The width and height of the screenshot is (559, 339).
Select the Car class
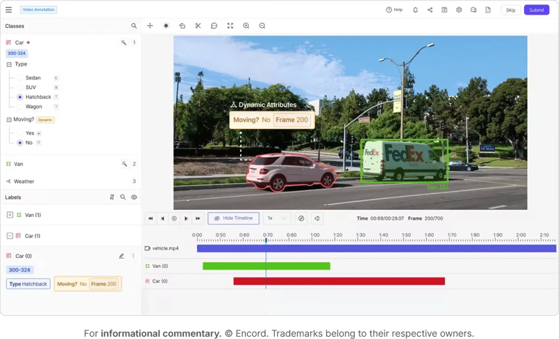(20, 43)
